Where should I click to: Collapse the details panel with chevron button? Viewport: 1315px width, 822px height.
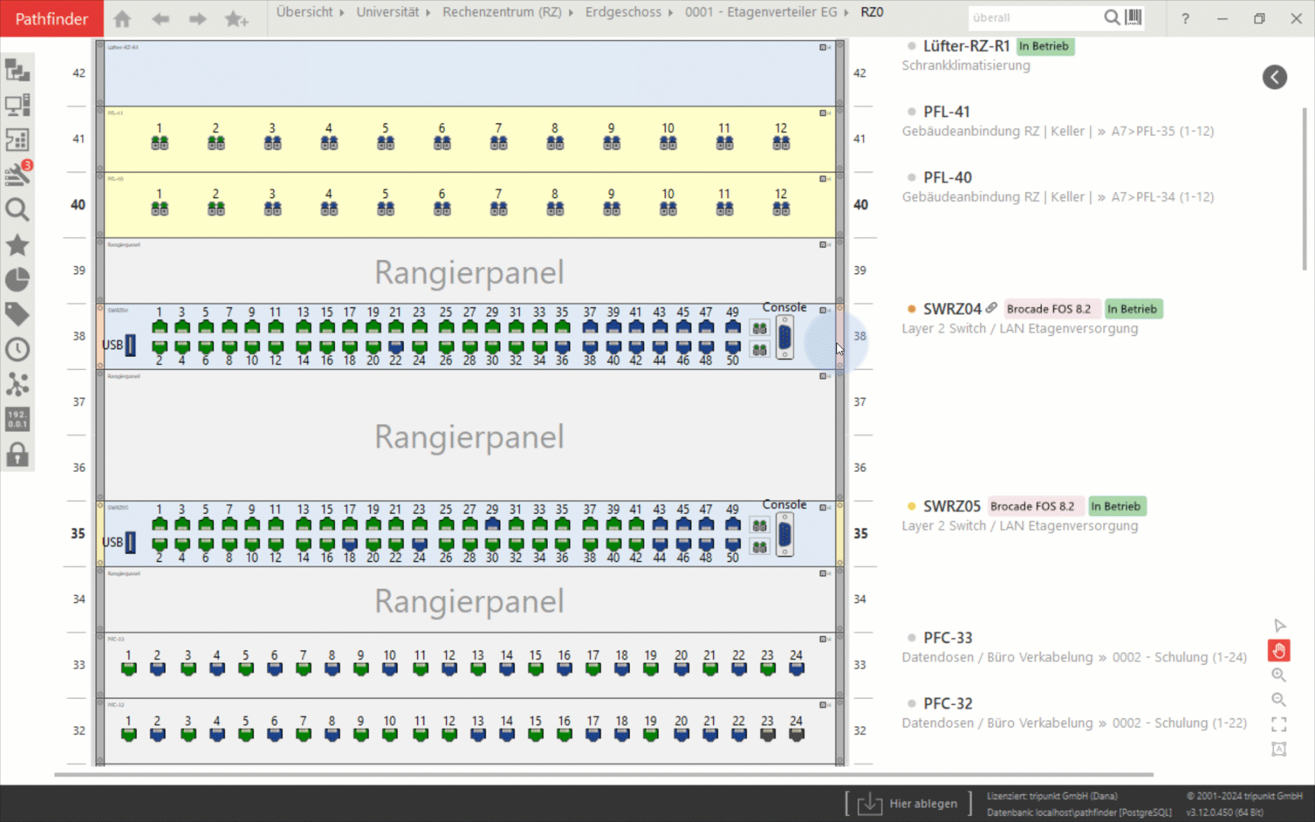1275,77
